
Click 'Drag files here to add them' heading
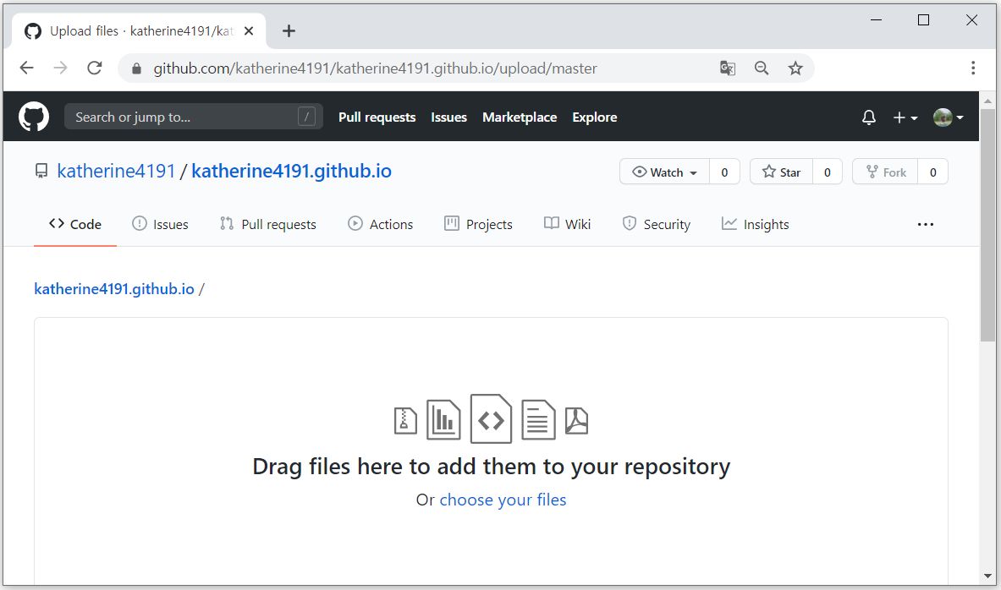(x=491, y=467)
